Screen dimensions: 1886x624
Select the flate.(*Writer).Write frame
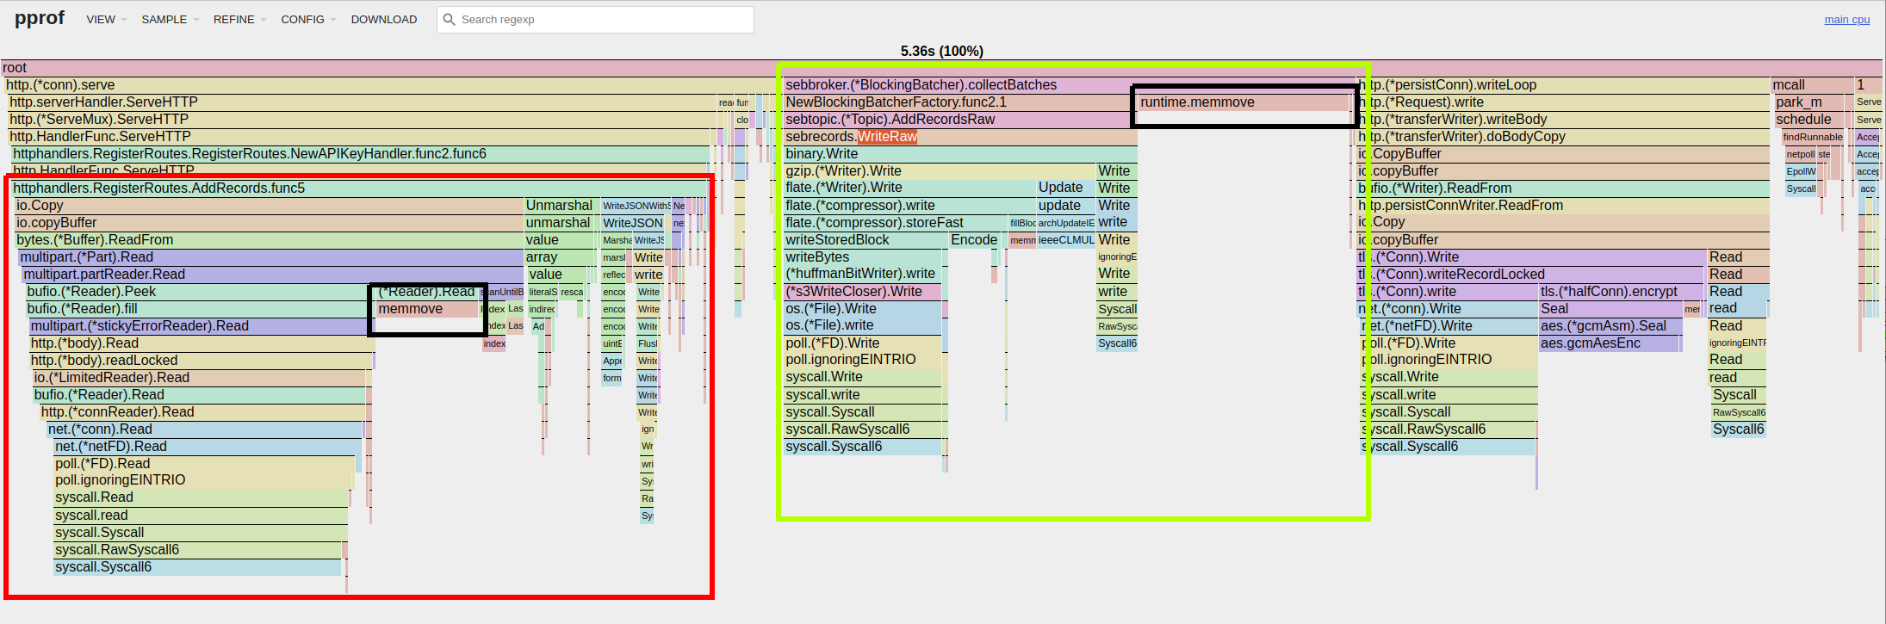point(909,188)
